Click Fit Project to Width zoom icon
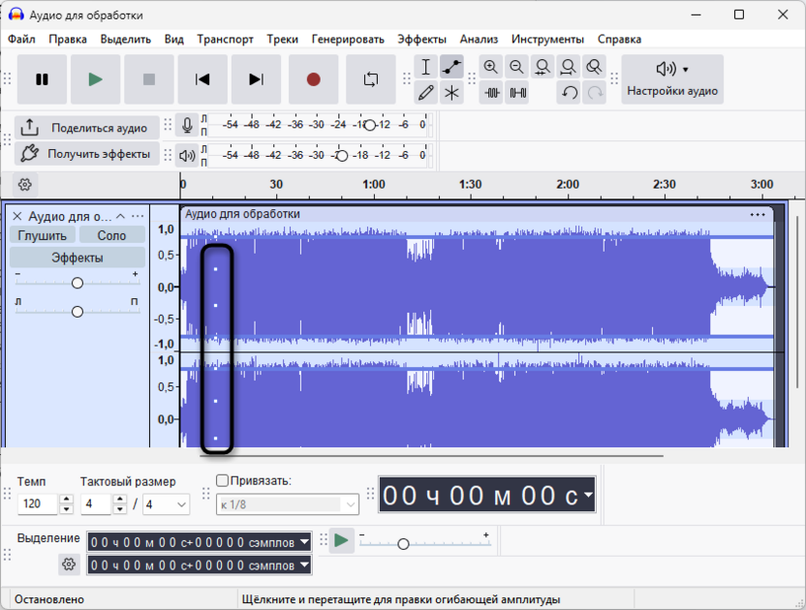The height and width of the screenshot is (610, 806). tap(568, 67)
